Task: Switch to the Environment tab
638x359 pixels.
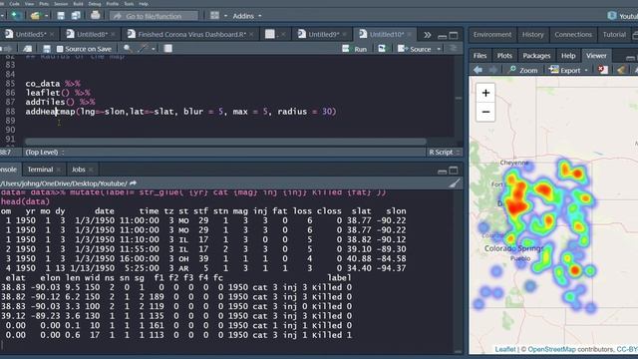Action: click(491, 35)
